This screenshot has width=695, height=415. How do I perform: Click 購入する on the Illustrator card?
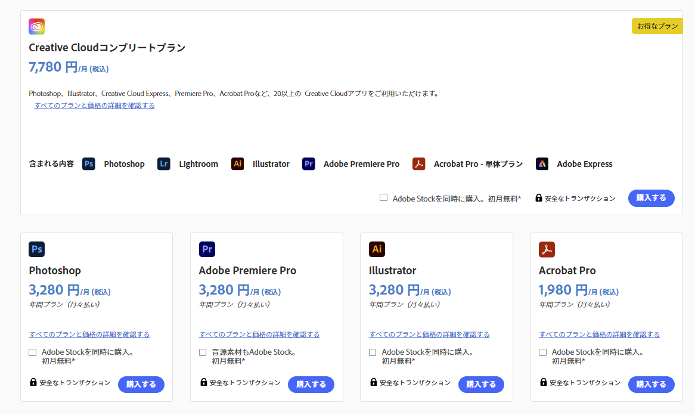coord(481,385)
